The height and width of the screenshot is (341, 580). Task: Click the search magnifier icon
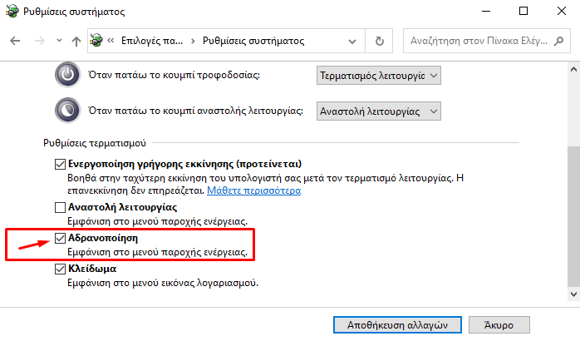(559, 41)
